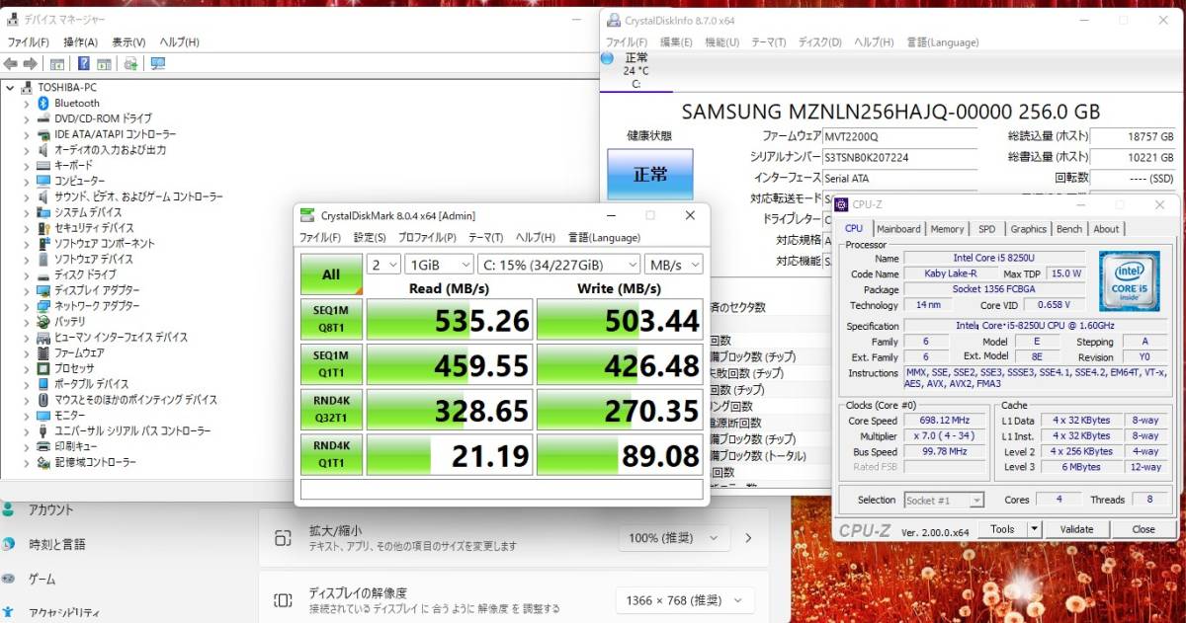Viewport: 1186px width, 623px height.
Task: Click the scan for hardware changes monitor icon
Action: (x=158, y=64)
